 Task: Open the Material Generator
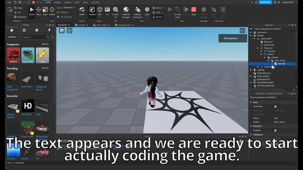click(138, 12)
